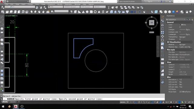The image size is (194, 109).
Task: Select the Circle draw tool
Action: click(2, 40)
